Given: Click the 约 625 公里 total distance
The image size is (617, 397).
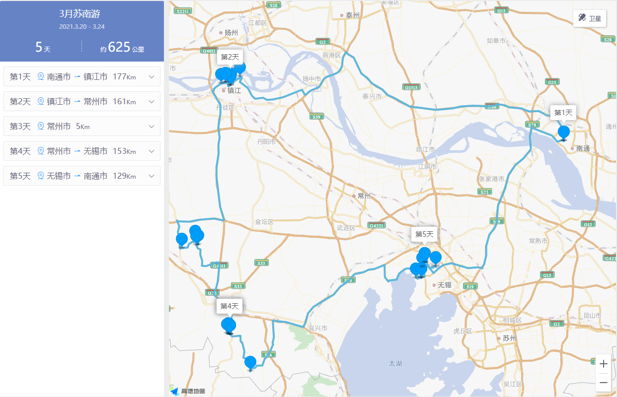Looking at the screenshot, I should [x=122, y=48].
